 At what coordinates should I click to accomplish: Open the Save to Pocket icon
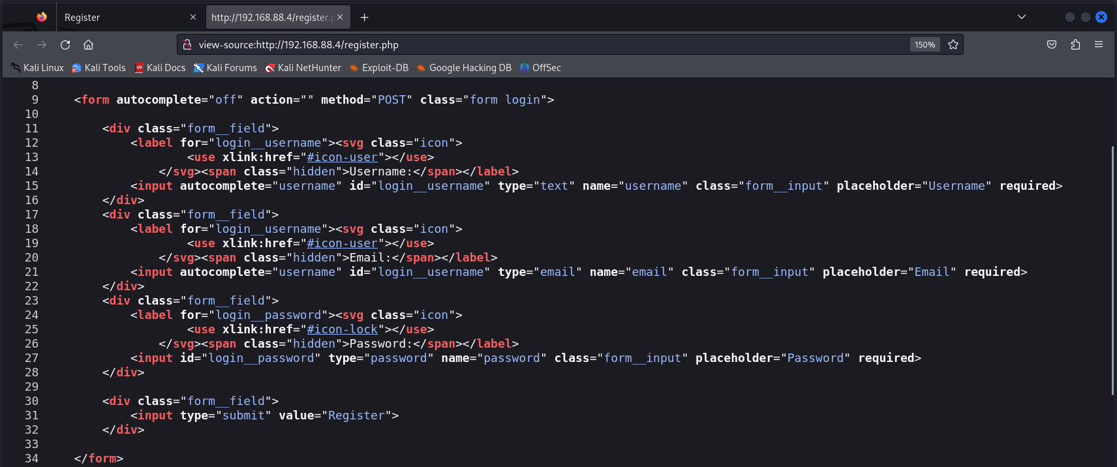tap(1052, 44)
